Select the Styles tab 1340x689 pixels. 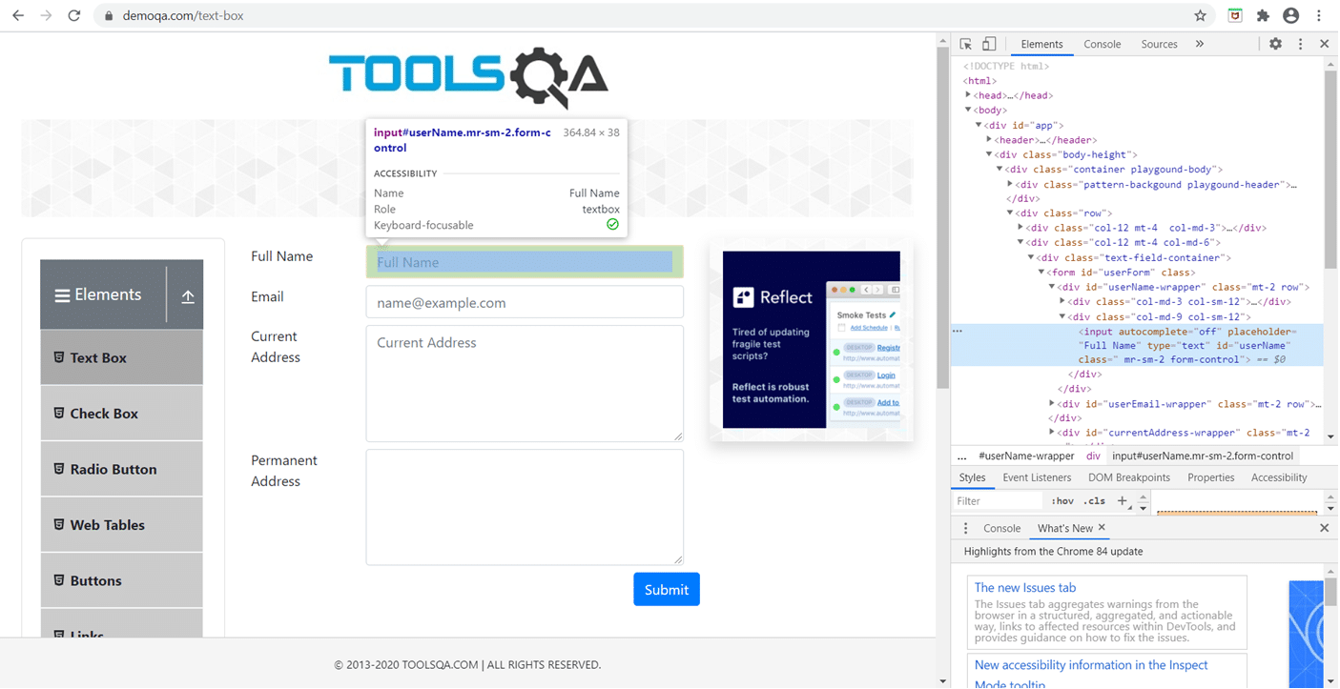(x=972, y=477)
